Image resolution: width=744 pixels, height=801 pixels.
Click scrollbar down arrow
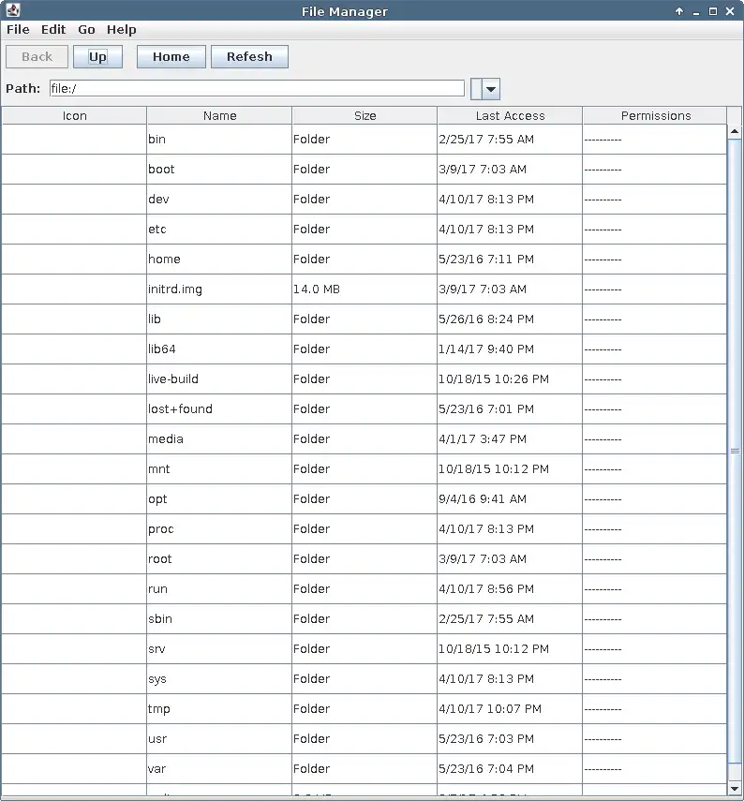(735, 788)
